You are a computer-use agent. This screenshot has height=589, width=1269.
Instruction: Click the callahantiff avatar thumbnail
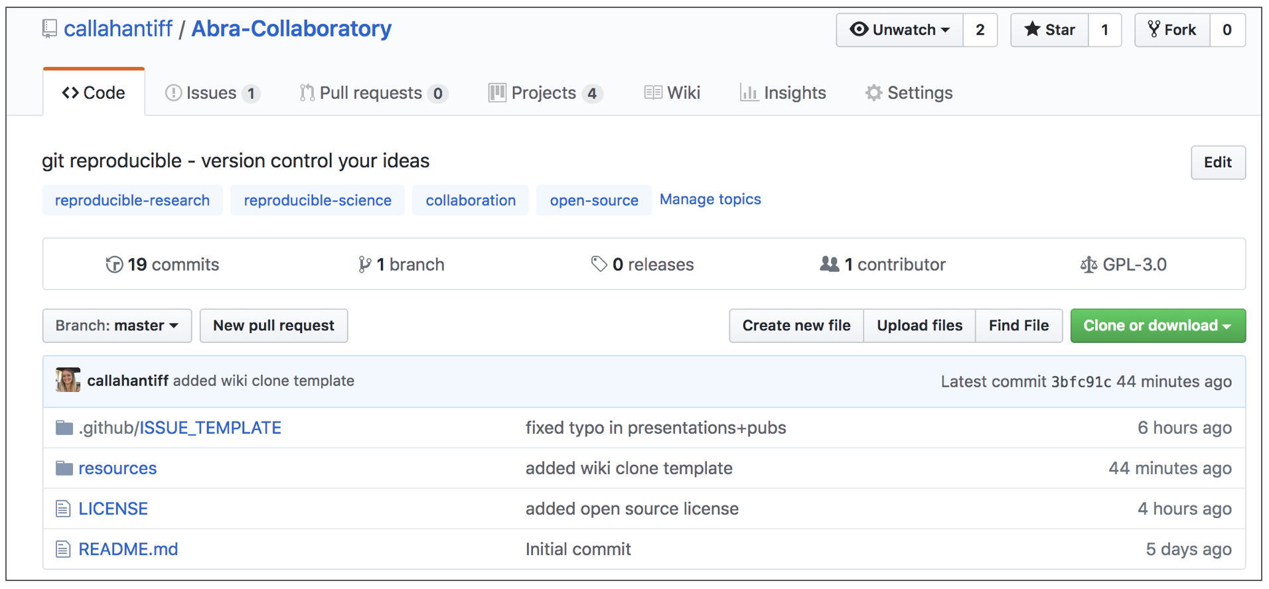click(68, 381)
